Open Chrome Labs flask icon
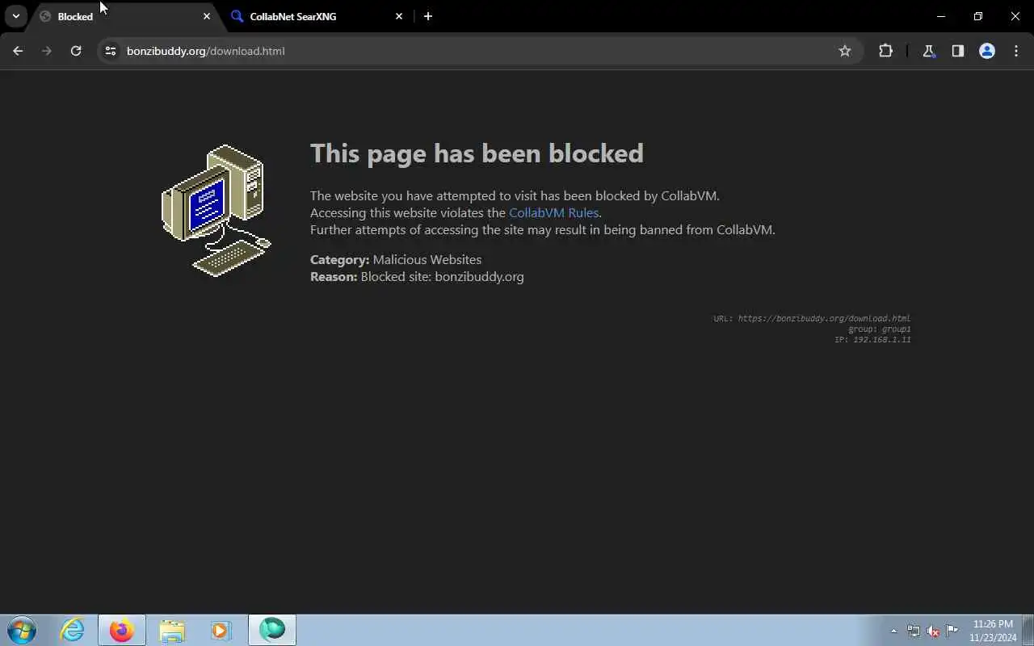 click(929, 51)
